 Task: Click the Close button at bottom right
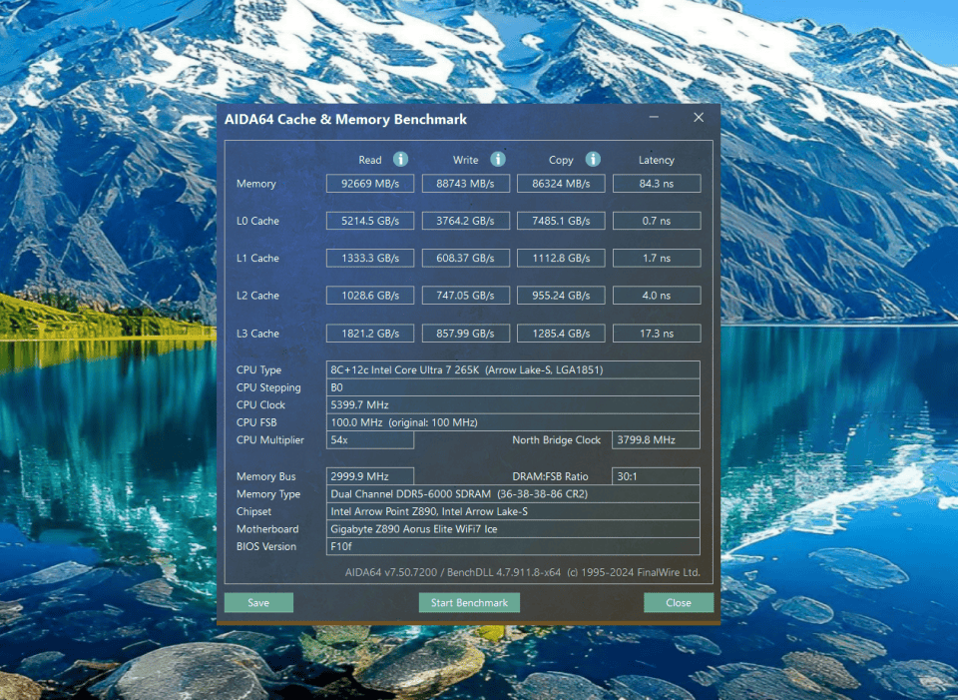[x=679, y=603]
